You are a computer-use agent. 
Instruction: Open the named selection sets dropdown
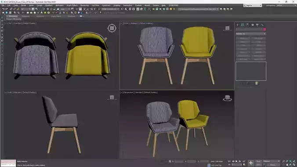pyautogui.click(x=110, y=9)
